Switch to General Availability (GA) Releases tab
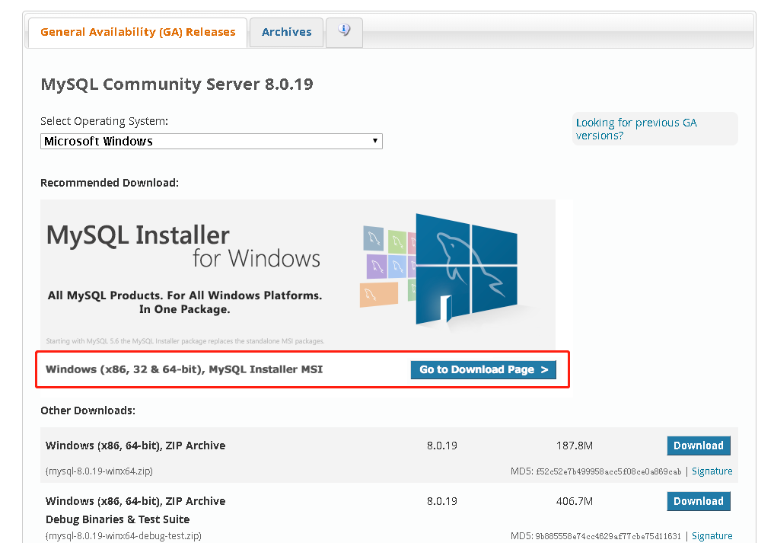758x543 pixels. (x=138, y=33)
